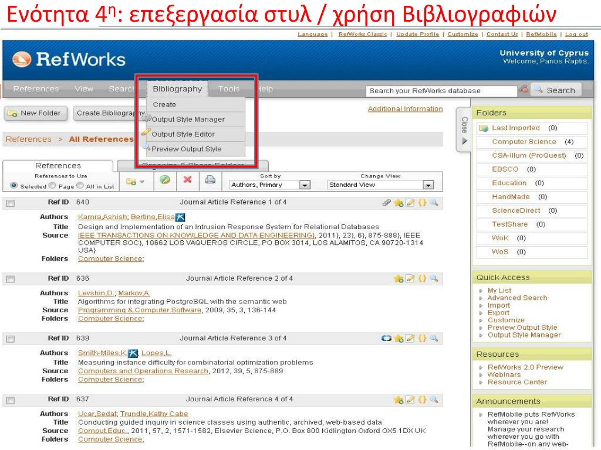Click the author lookup icon next to Smith-Miles,K.
This screenshot has height=450, width=601.
pyautogui.click(x=133, y=353)
